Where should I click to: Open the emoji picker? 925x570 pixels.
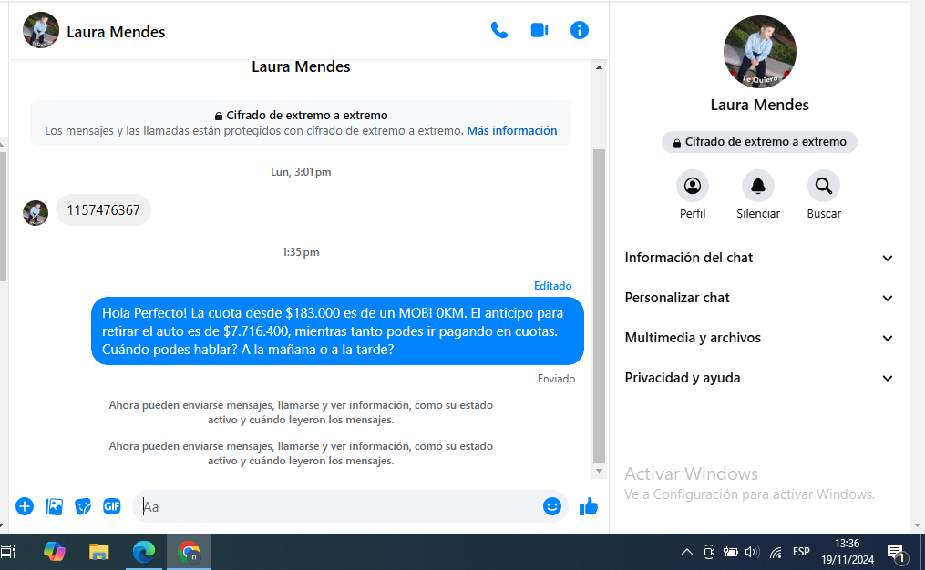pos(552,506)
